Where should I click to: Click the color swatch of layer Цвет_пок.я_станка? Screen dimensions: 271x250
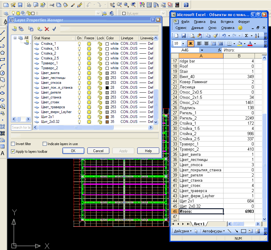[x=107, y=87]
